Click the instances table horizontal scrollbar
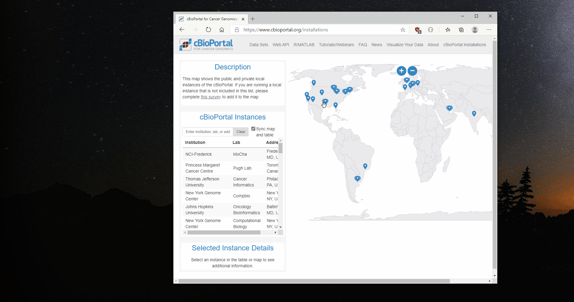Image resolution: width=574 pixels, height=302 pixels. pos(224,233)
